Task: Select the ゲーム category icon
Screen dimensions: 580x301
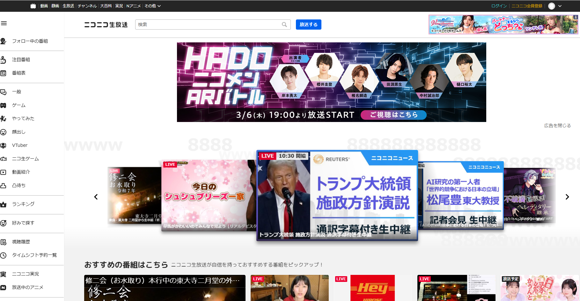Action: pyautogui.click(x=4, y=105)
